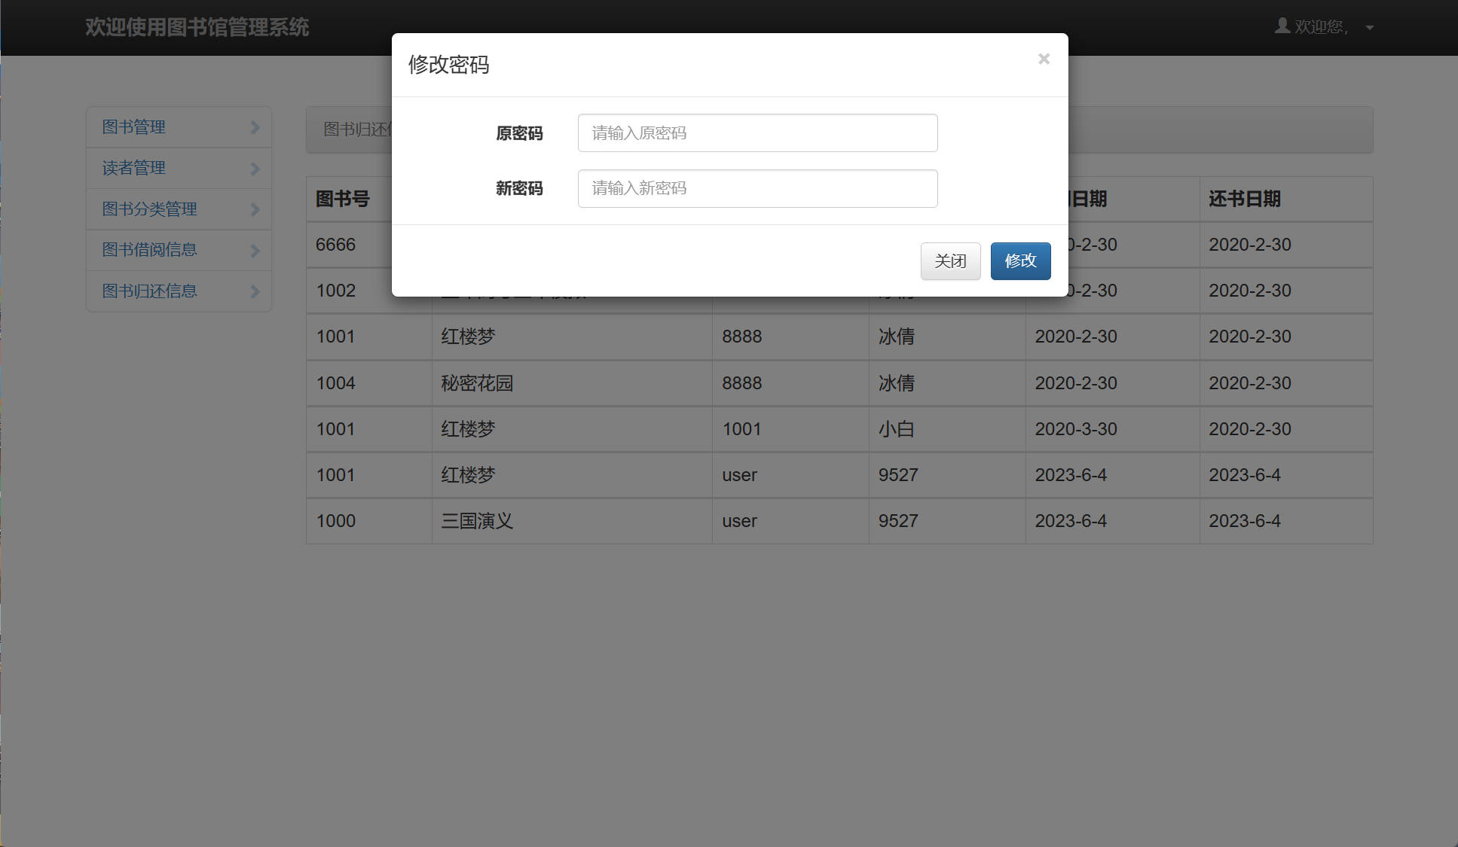1458x847 pixels.
Task: Submit the password change with the 修改 button
Action: (x=1020, y=261)
